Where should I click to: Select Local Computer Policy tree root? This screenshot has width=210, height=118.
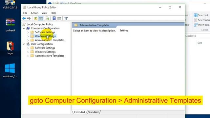(40, 24)
